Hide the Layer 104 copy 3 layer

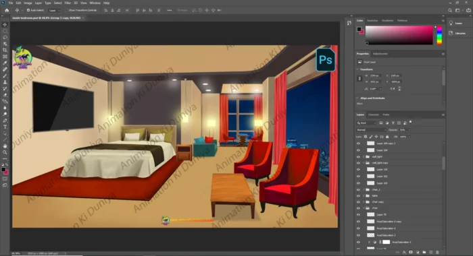358,143
